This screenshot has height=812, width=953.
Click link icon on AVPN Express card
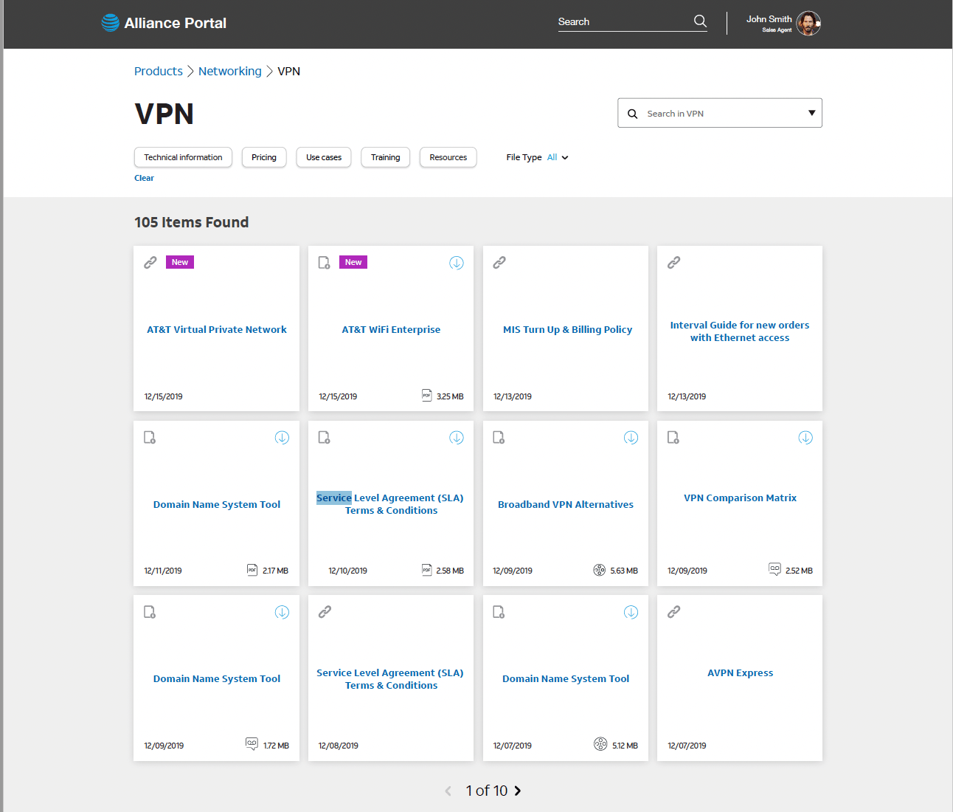(674, 611)
